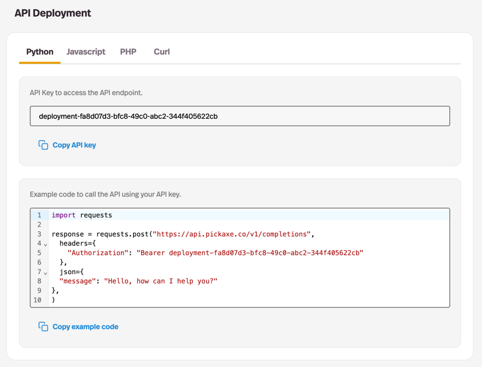Screen dimensions: 482x367
Task: Click the copy icon beside Copy API key
Action: tap(44, 145)
